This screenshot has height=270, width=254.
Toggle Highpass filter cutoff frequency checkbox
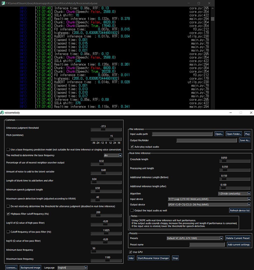pos(8,214)
